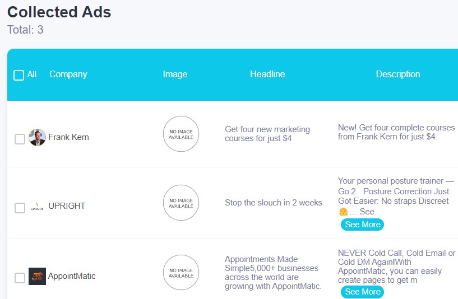Expand AppointMatic description with See More
Image resolution: width=458 pixels, height=299 pixels.
click(362, 292)
